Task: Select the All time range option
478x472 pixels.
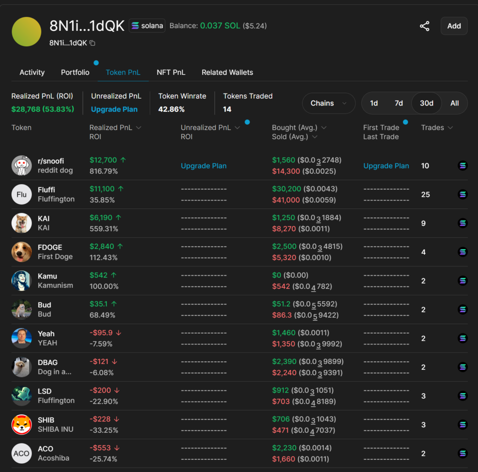Action: (x=454, y=103)
